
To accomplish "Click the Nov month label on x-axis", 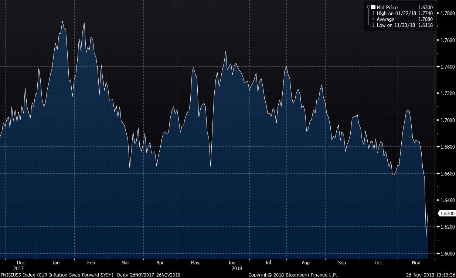I will [x=416, y=263].
